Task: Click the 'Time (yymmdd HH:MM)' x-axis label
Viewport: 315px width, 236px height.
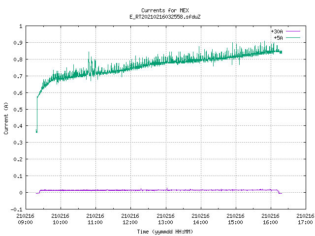Action: tap(165, 232)
